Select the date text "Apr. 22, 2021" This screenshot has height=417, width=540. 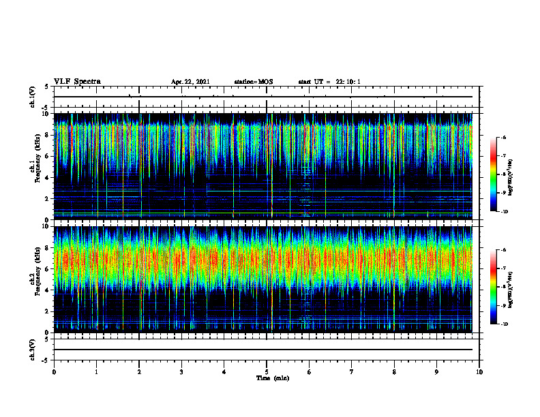pos(190,82)
